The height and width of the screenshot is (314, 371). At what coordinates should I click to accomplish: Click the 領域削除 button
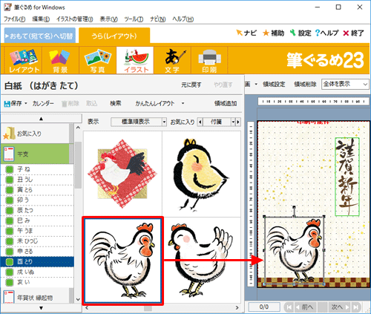pos(305,85)
